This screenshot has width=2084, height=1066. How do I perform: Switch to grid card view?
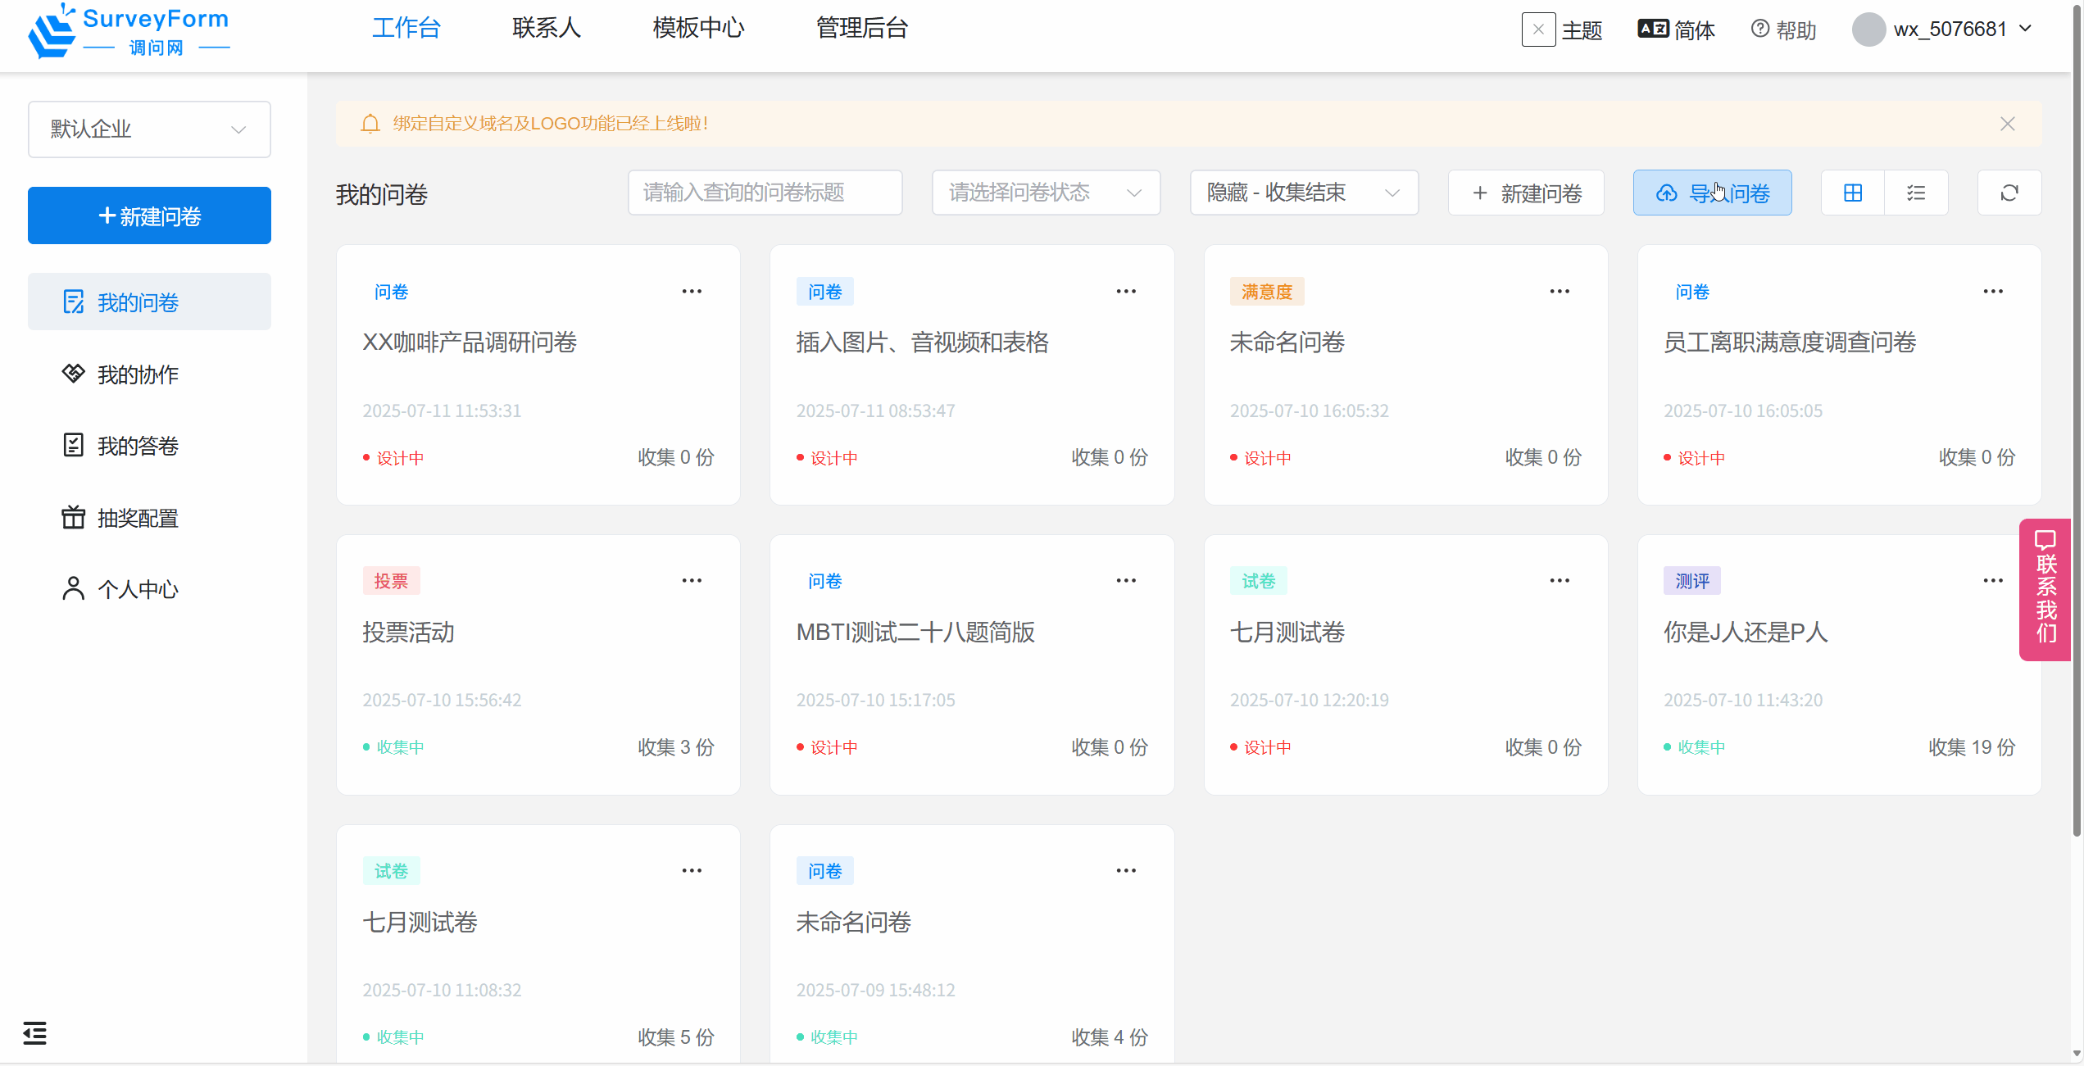pyautogui.click(x=1852, y=193)
